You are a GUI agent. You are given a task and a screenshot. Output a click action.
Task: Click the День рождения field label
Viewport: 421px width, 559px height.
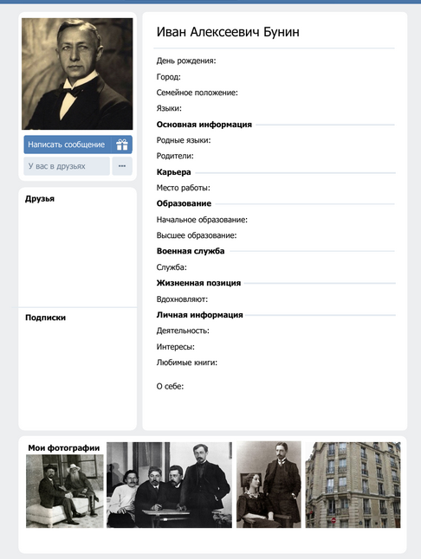coord(186,61)
